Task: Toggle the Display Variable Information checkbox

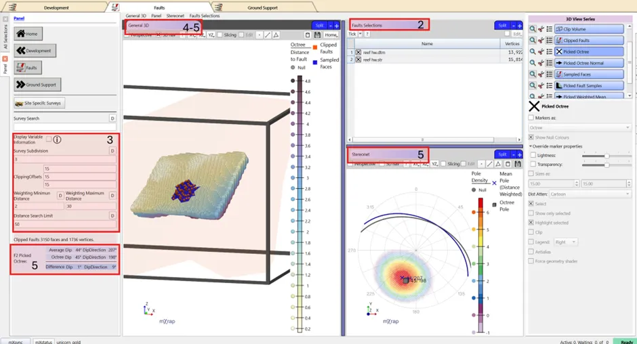Action: click(48, 139)
